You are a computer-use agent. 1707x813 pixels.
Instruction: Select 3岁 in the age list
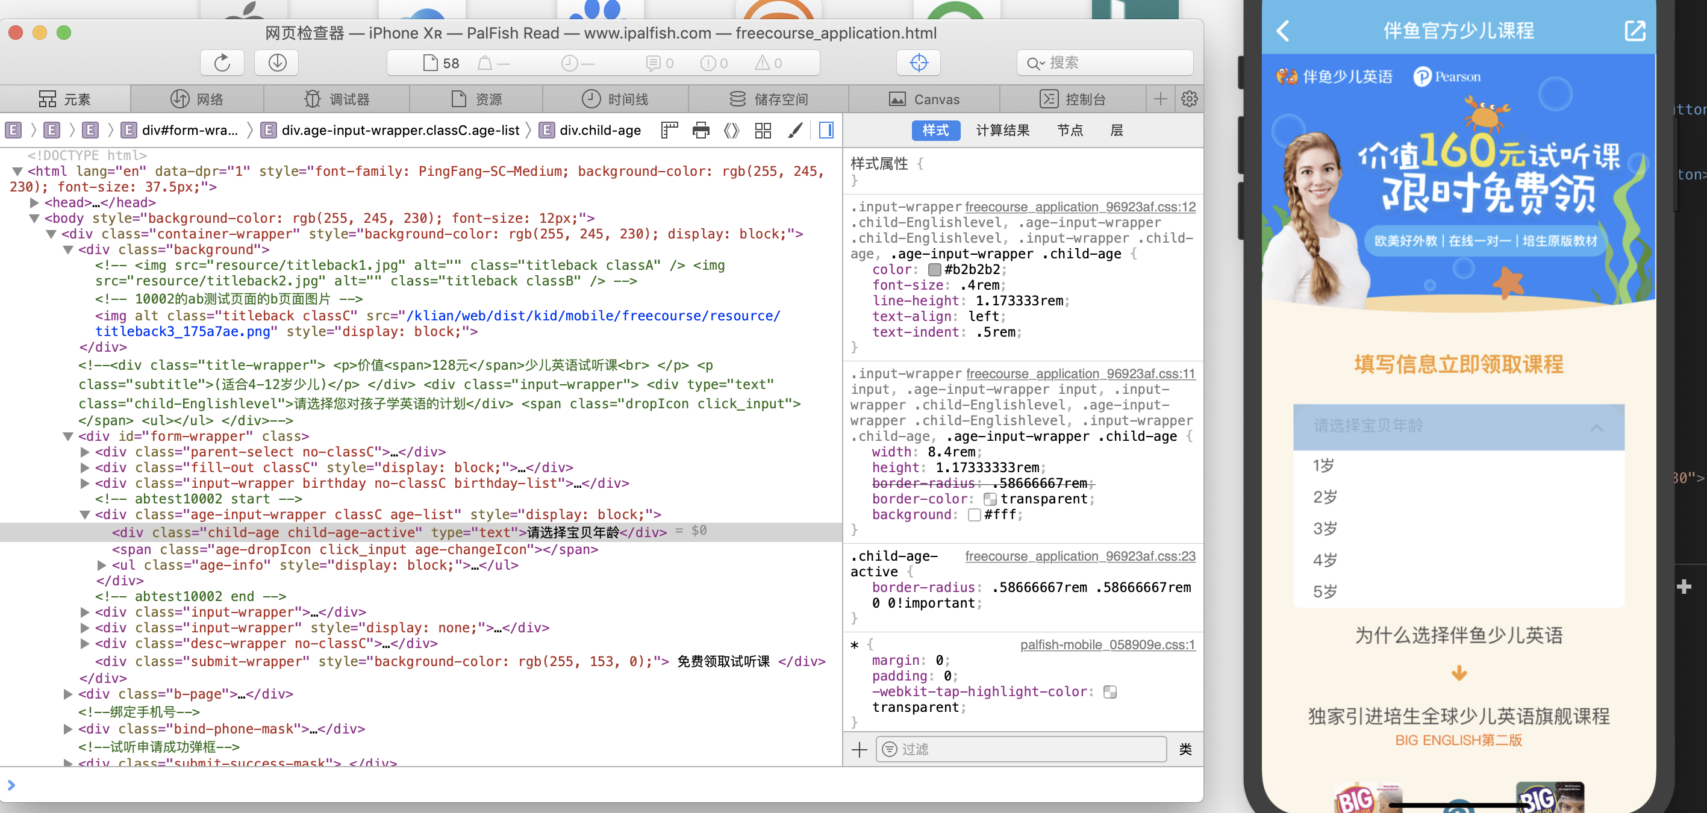pyautogui.click(x=1325, y=529)
